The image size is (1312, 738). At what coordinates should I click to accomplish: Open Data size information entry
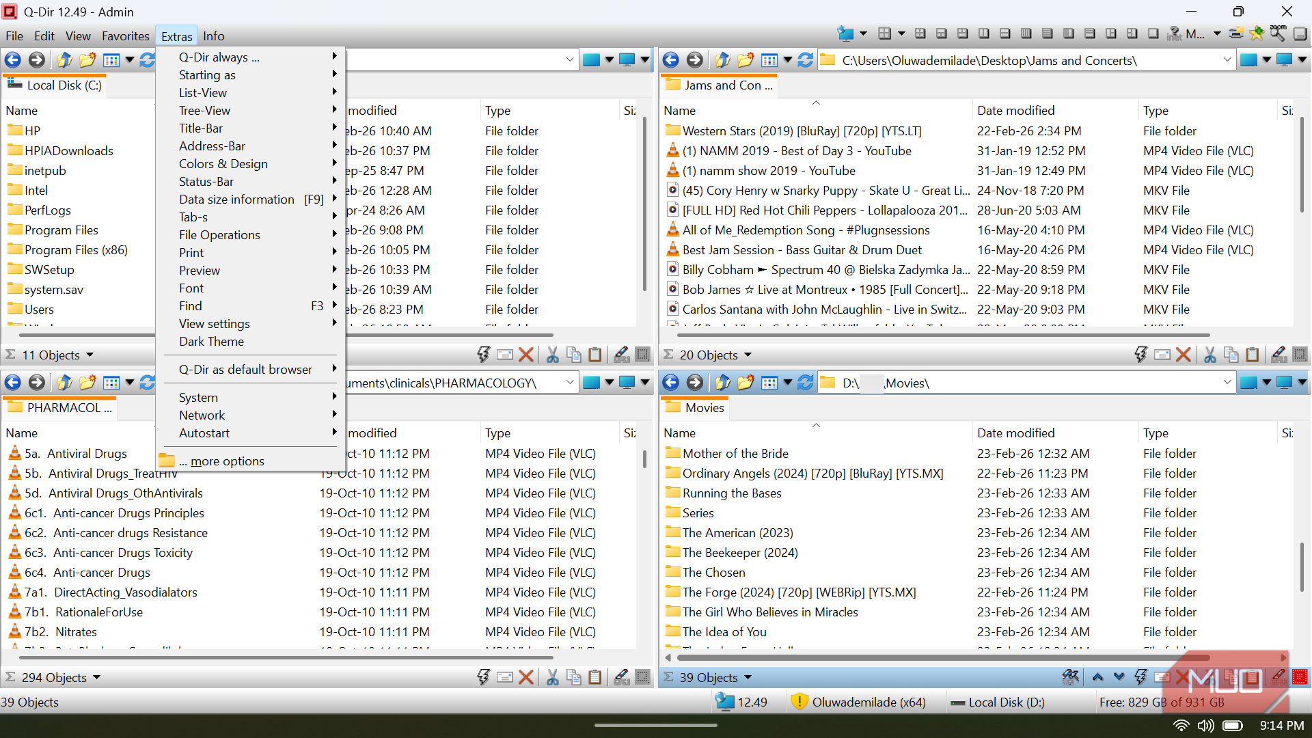[x=251, y=199]
